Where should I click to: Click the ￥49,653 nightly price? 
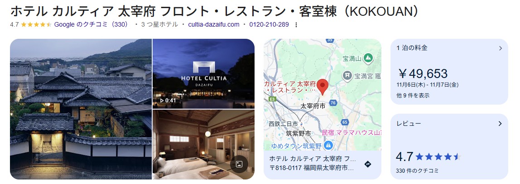(x=423, y=74)
